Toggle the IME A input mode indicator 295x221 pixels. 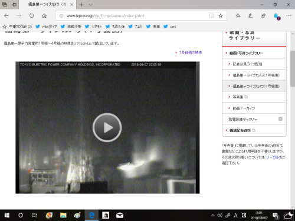point(235,216)
